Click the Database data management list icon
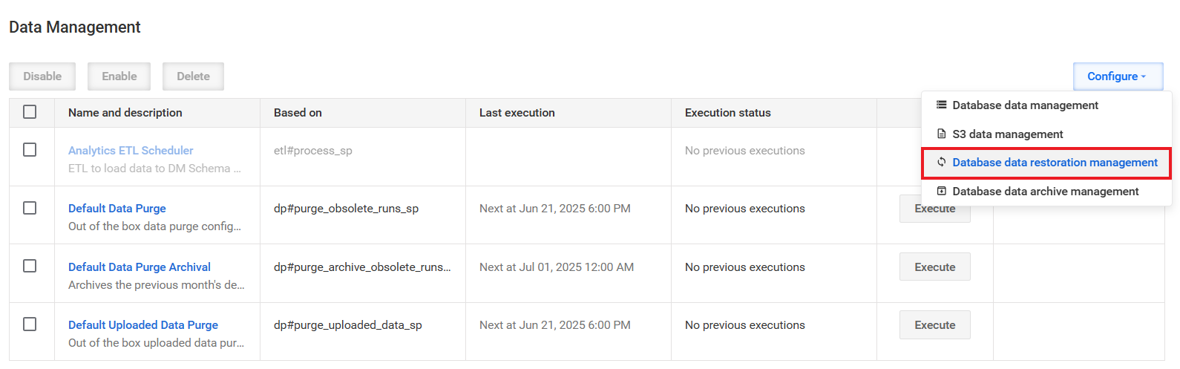This screenshot has width=1180, height=369. [x=941, y=105]
